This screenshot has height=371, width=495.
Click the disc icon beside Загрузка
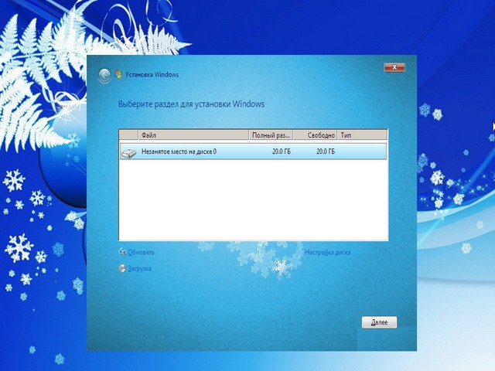coord(122,268)
